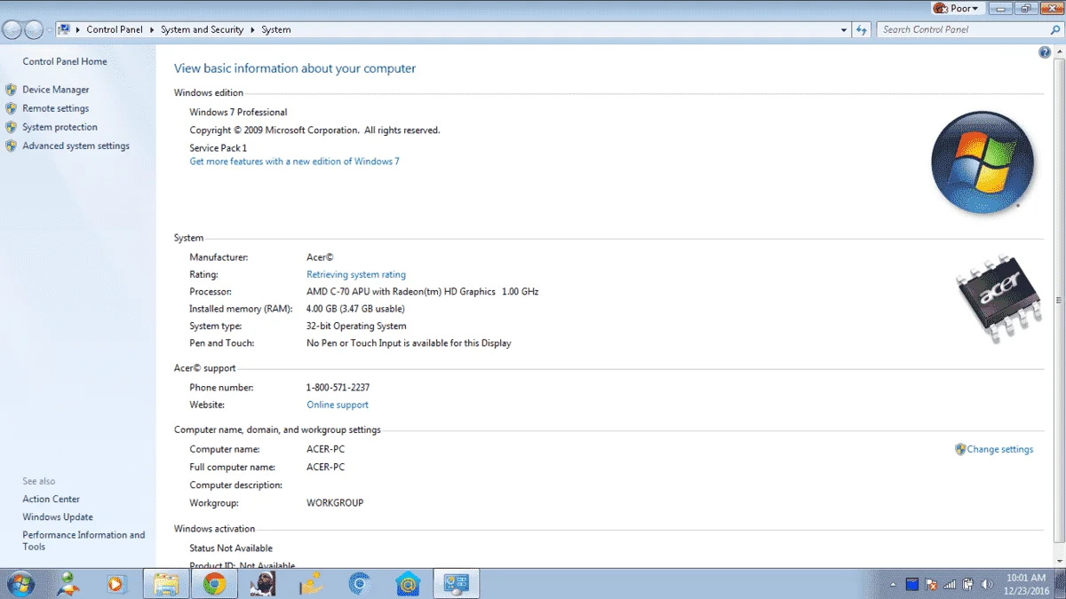Launch the media player taskbar icon

point(116,584)
